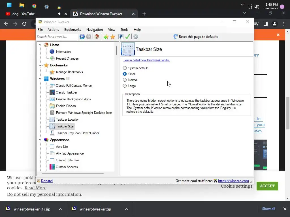The width and height of the screenshot is (290, 217).
Task: Open File Explorer from the taskbar
Action: point(22,5)
